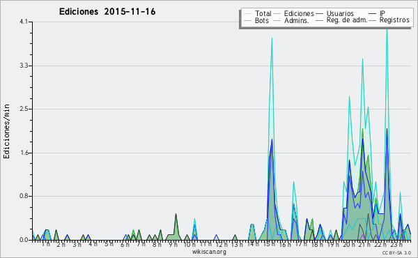Click the '23 h' x-axis label
This screenshot has width=418, height=258.
click(x=396, y=244)
